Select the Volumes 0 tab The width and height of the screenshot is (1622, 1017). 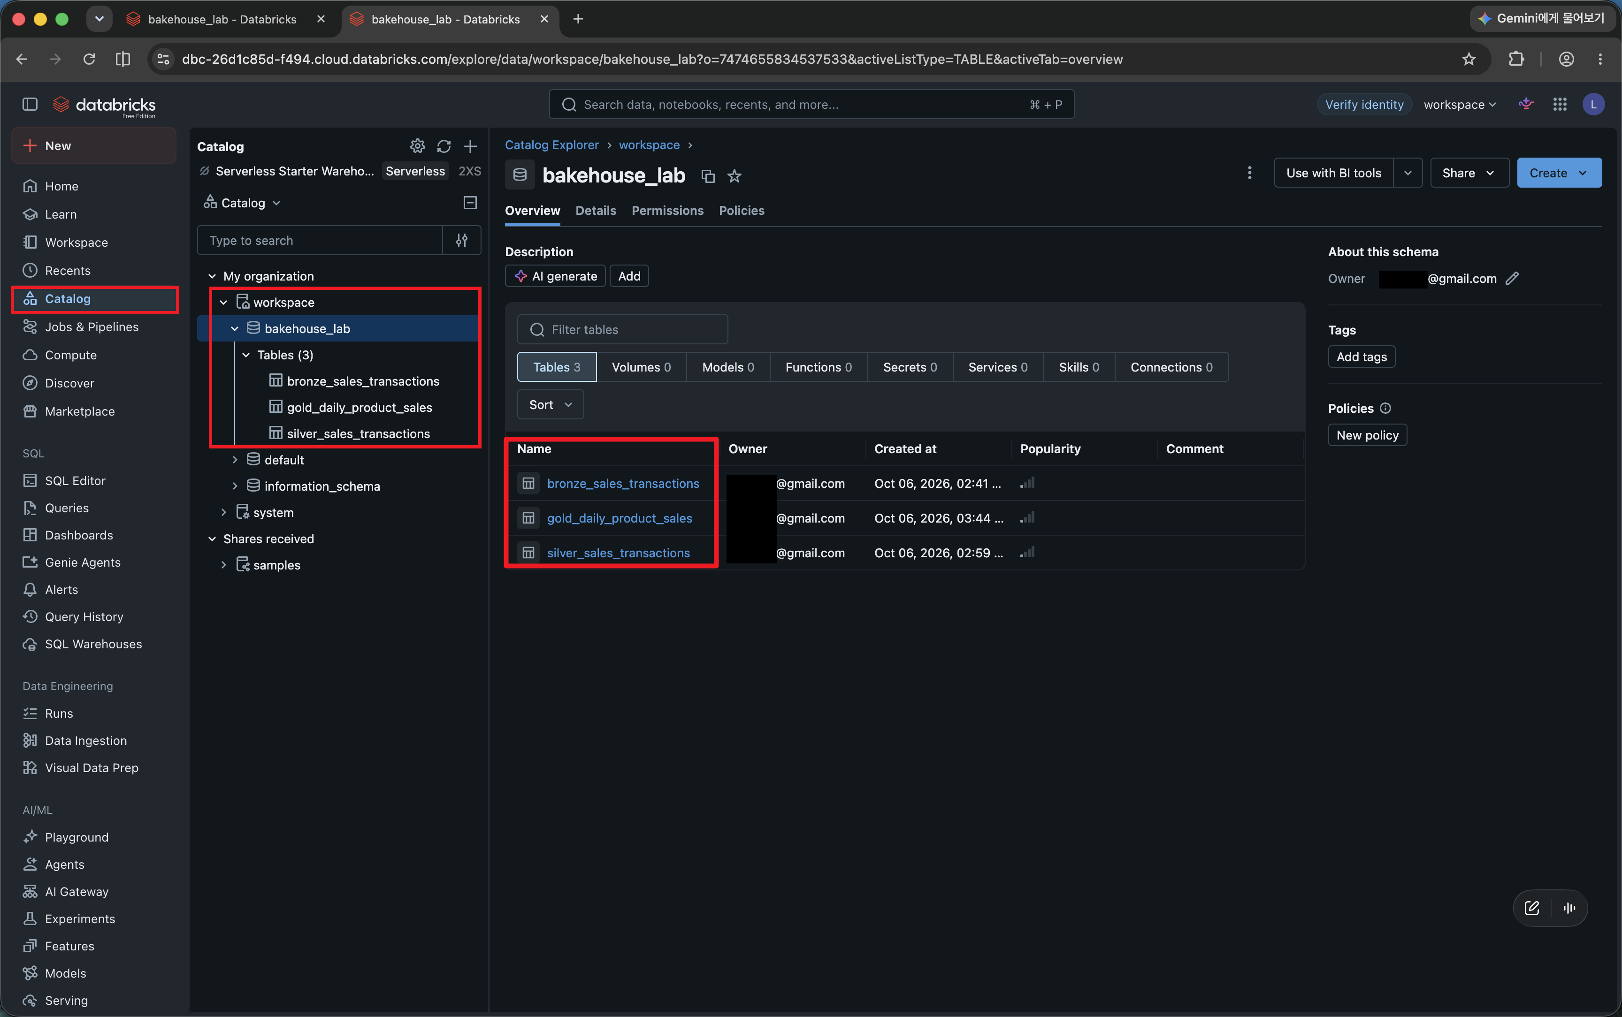coord(641,367)
